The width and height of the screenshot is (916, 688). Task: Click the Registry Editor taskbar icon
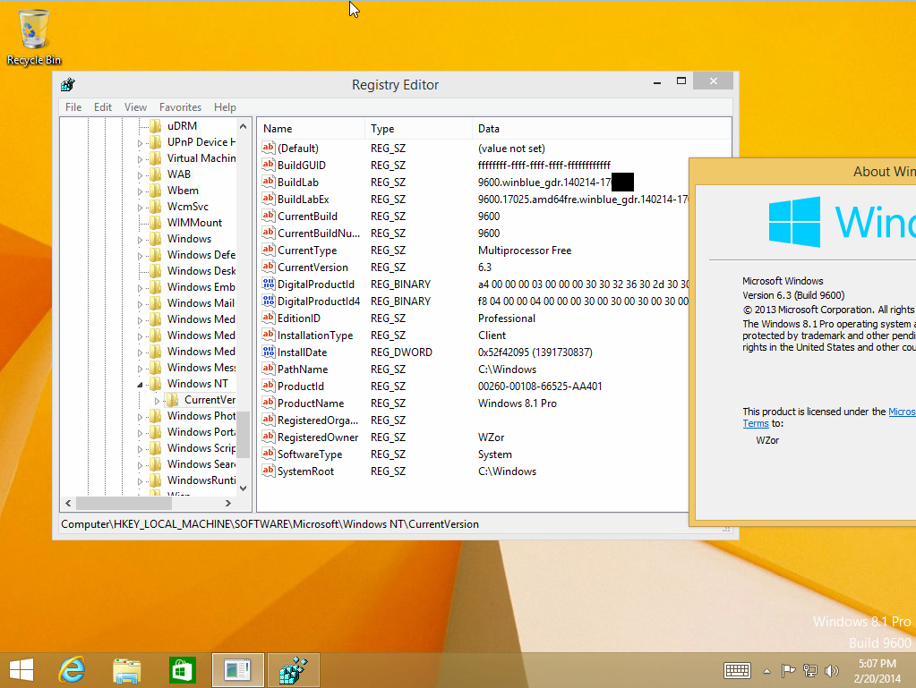[x=294, y=670]
